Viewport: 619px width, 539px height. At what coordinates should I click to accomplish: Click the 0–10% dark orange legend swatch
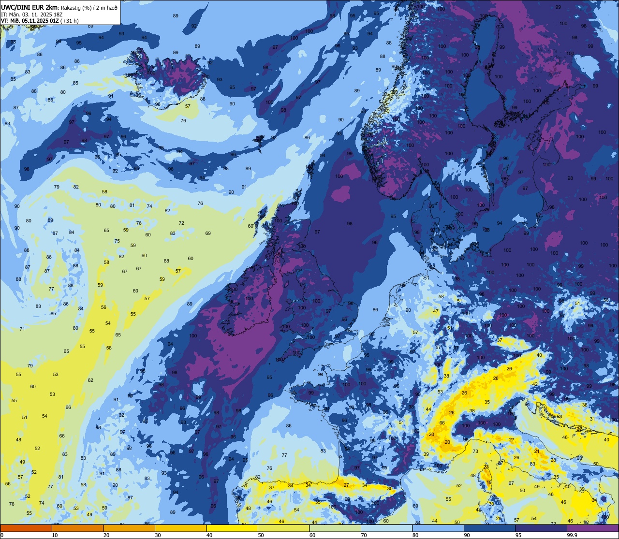click(x=26, y=528)
